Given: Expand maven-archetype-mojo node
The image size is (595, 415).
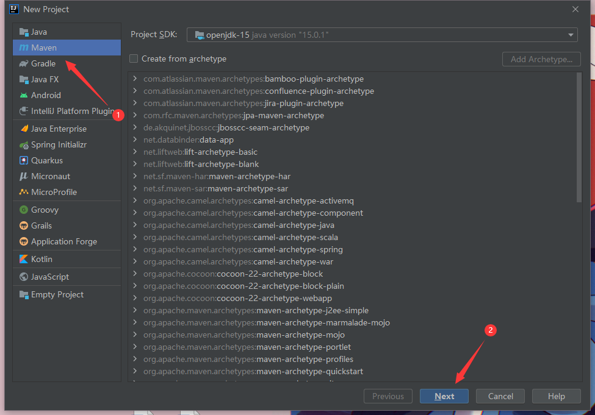Looking at the screenshot, I should tap(135, 335).
